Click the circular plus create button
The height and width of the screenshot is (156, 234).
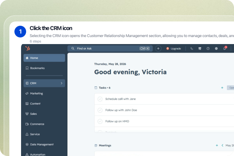[x=158, y=48]
